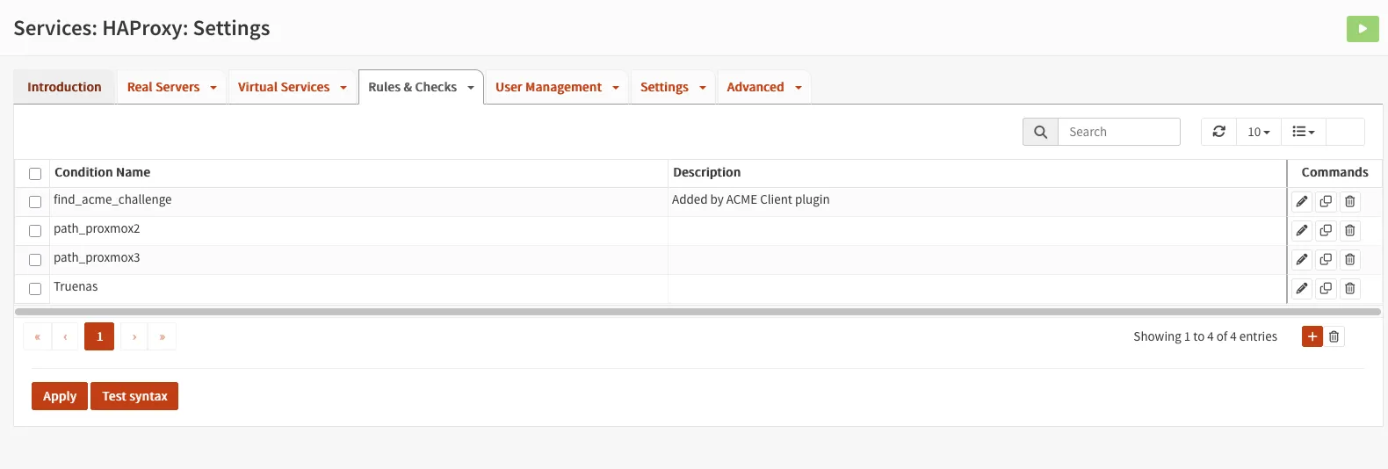Screen dimensions: 1388x469
Task: Focus the Search input field
Action: (1118, 132)
